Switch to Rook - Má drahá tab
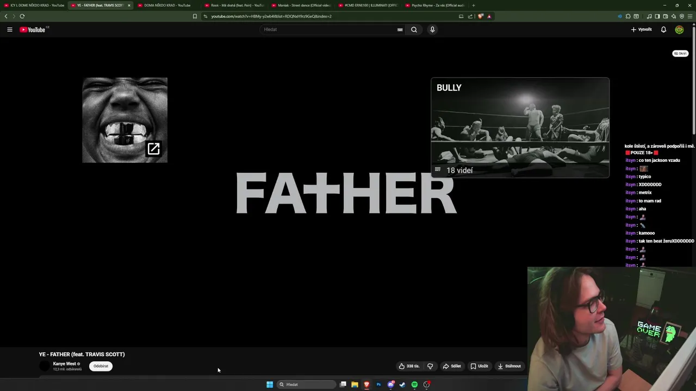Viewport: 696px width, 391px height. pos(235,5)
